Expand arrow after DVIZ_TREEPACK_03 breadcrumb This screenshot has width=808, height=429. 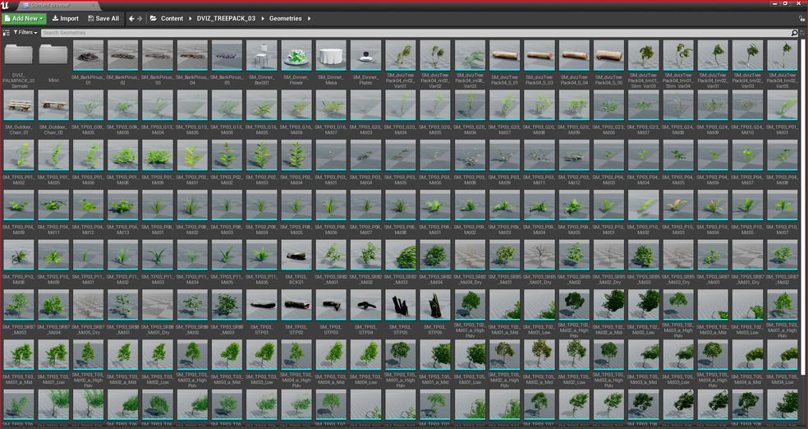pos(262,19)
